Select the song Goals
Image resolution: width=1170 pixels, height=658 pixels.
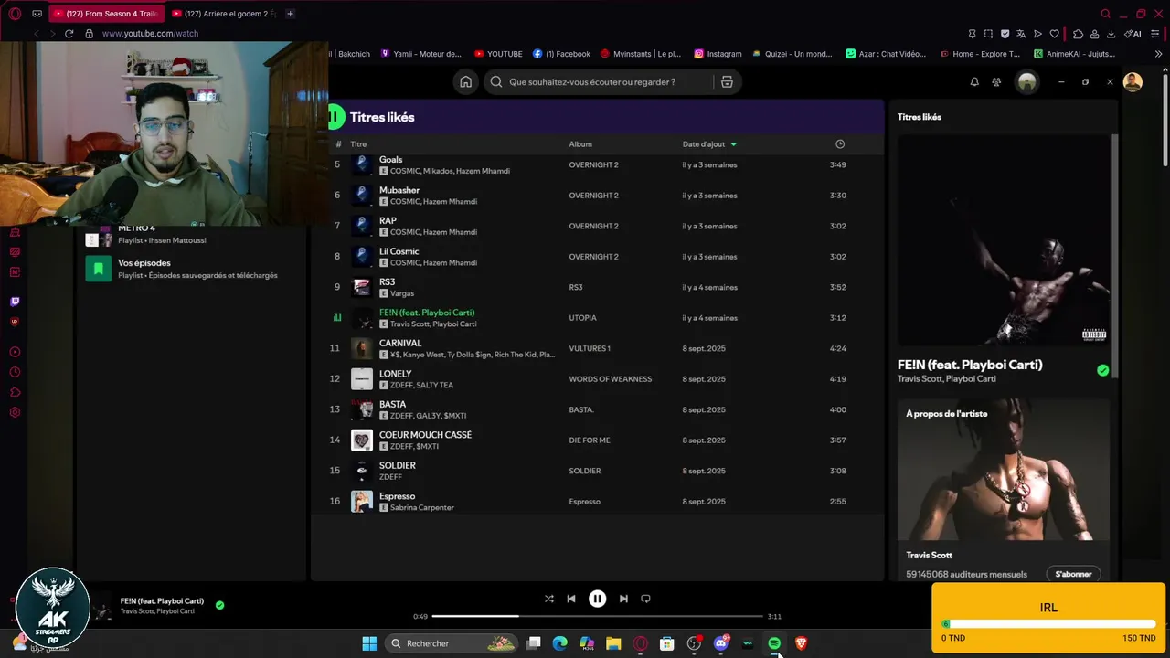tap(390, 159)
